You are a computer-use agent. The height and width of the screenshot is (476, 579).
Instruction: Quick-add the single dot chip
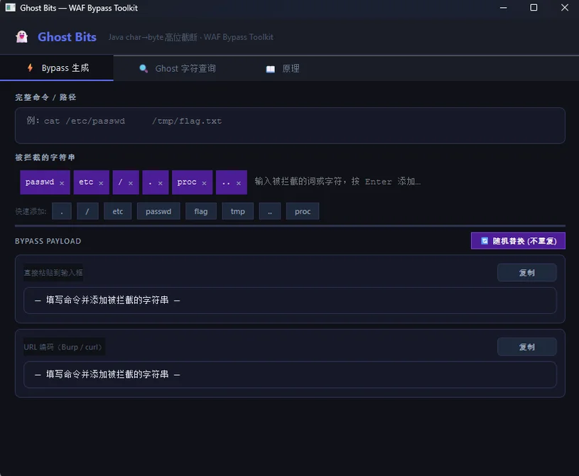62,211
